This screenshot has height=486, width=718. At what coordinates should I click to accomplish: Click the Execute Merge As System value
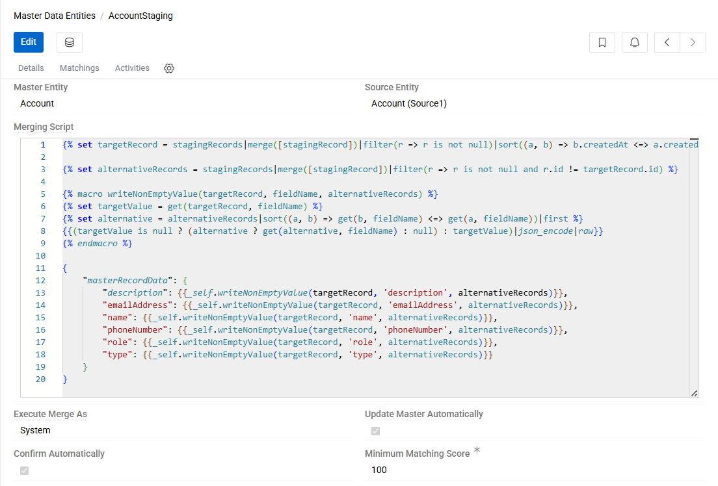(x=35, y=430)
